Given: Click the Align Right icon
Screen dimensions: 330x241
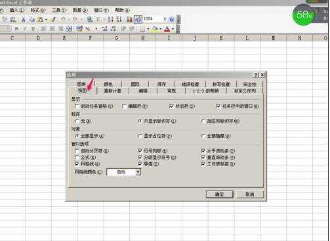Looking at the screenshot, I should pyautogui.click(x=60, y=29).
